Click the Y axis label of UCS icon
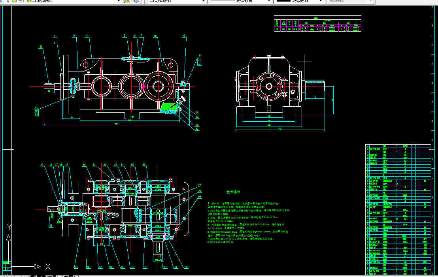This screenshot has height=277, width=438. click(9, 227)
